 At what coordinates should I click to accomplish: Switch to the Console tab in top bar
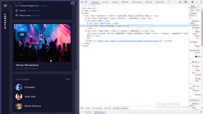click(x=105, y=2)
